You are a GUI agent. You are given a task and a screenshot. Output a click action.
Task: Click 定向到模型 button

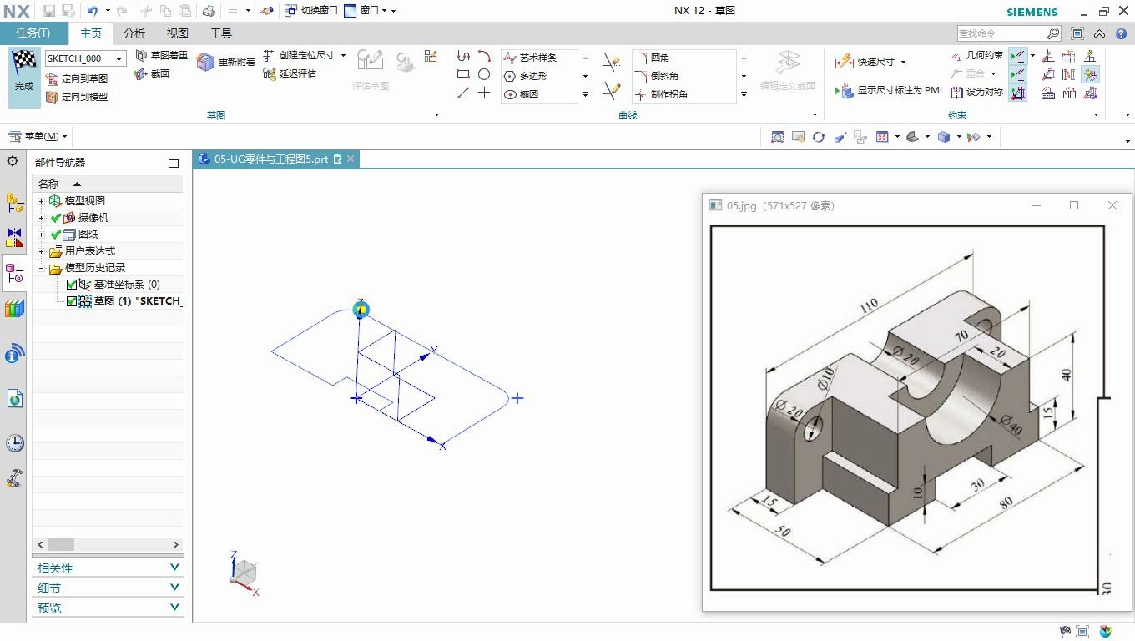pos(76,97)
